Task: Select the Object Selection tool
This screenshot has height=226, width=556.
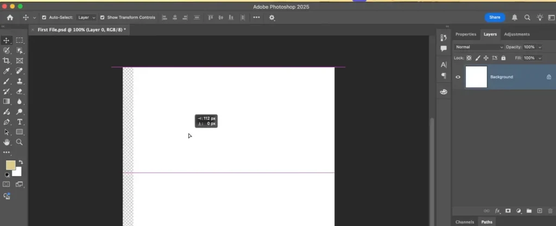Action: (x=20, y=50)
